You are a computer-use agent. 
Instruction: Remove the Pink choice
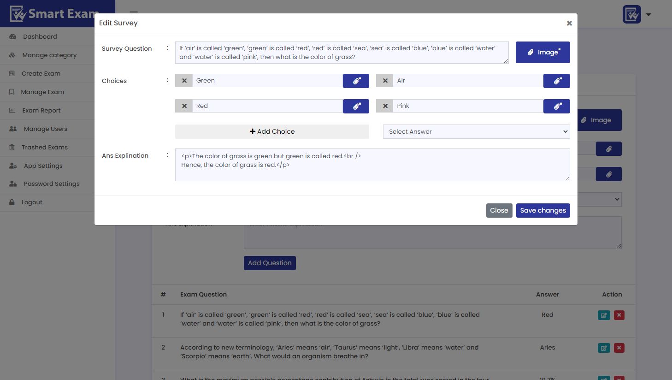click(385, 106)
